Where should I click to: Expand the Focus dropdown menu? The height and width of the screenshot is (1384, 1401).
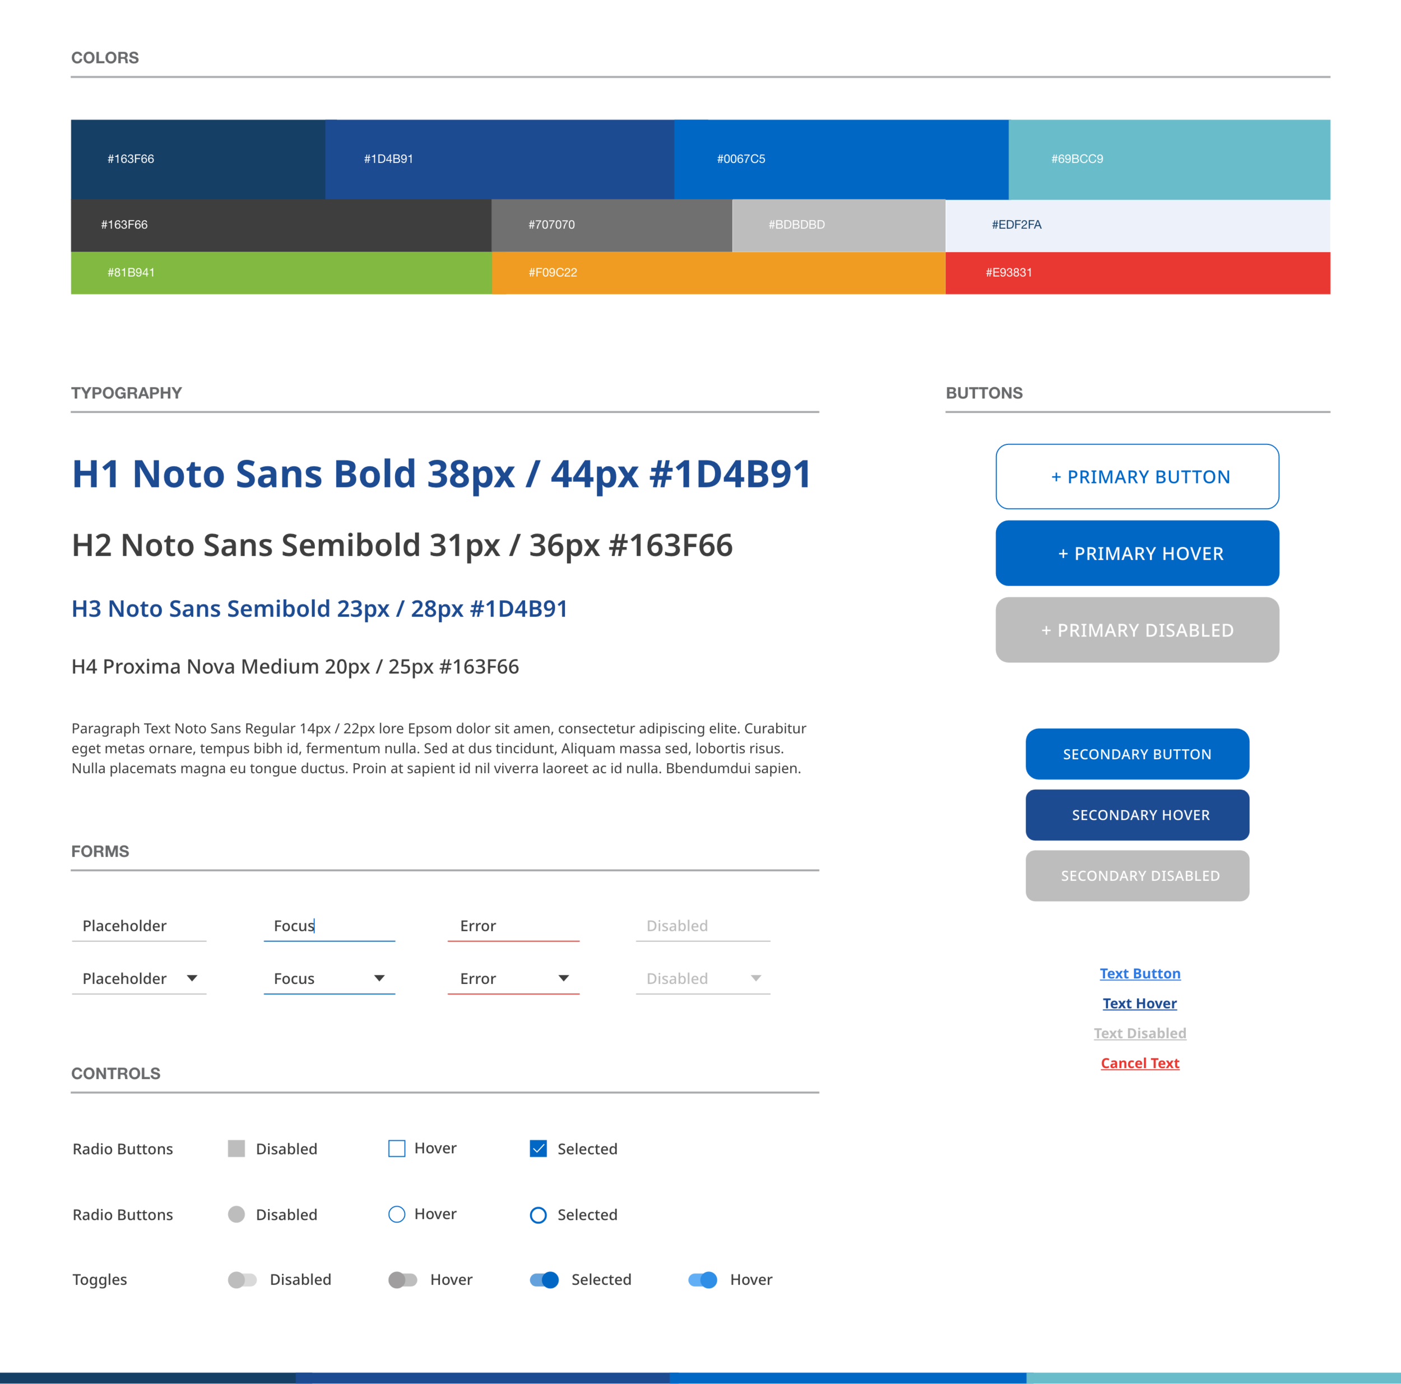pos(379,978)
